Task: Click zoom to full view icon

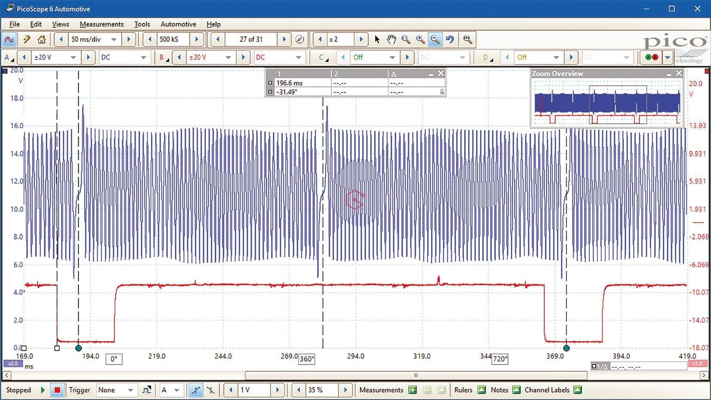Action: (468, 40)
